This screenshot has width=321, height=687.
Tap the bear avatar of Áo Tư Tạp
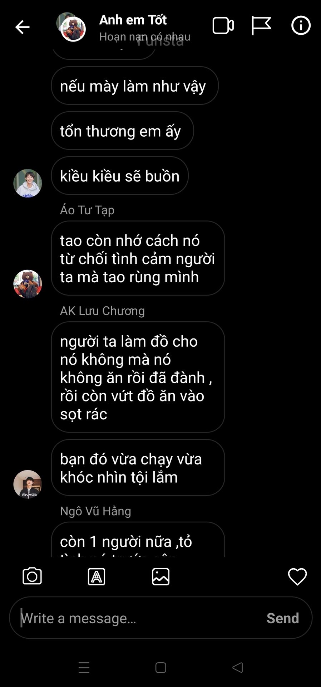pos(28,284)
